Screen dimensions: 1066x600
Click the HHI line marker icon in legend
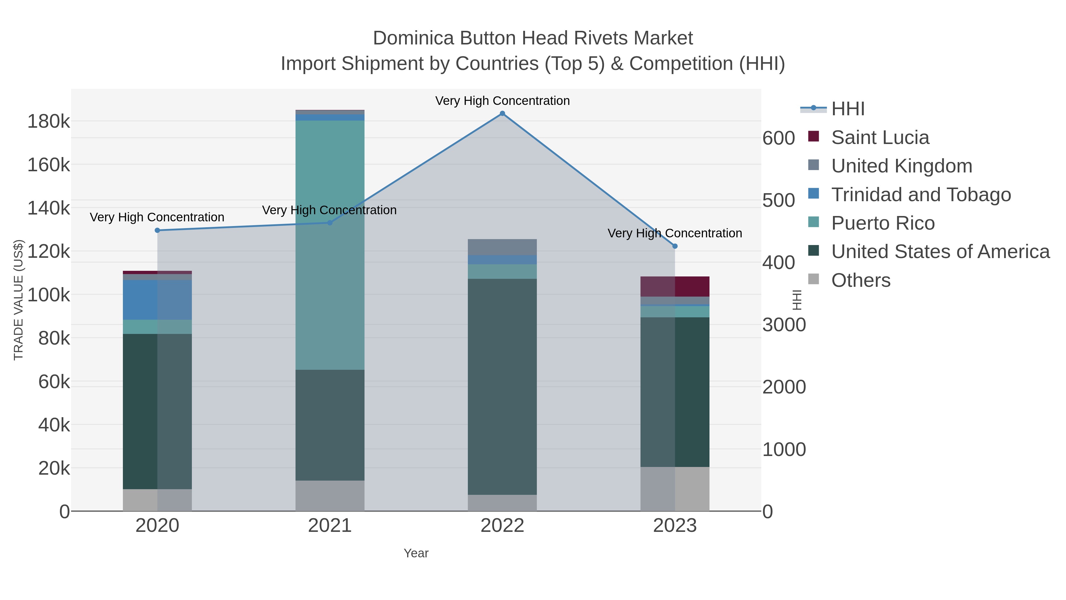[814, 108]
